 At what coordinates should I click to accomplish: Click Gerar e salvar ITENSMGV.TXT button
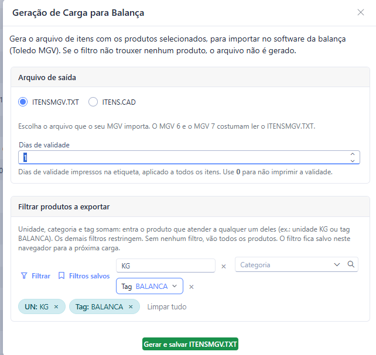point(190,344)
